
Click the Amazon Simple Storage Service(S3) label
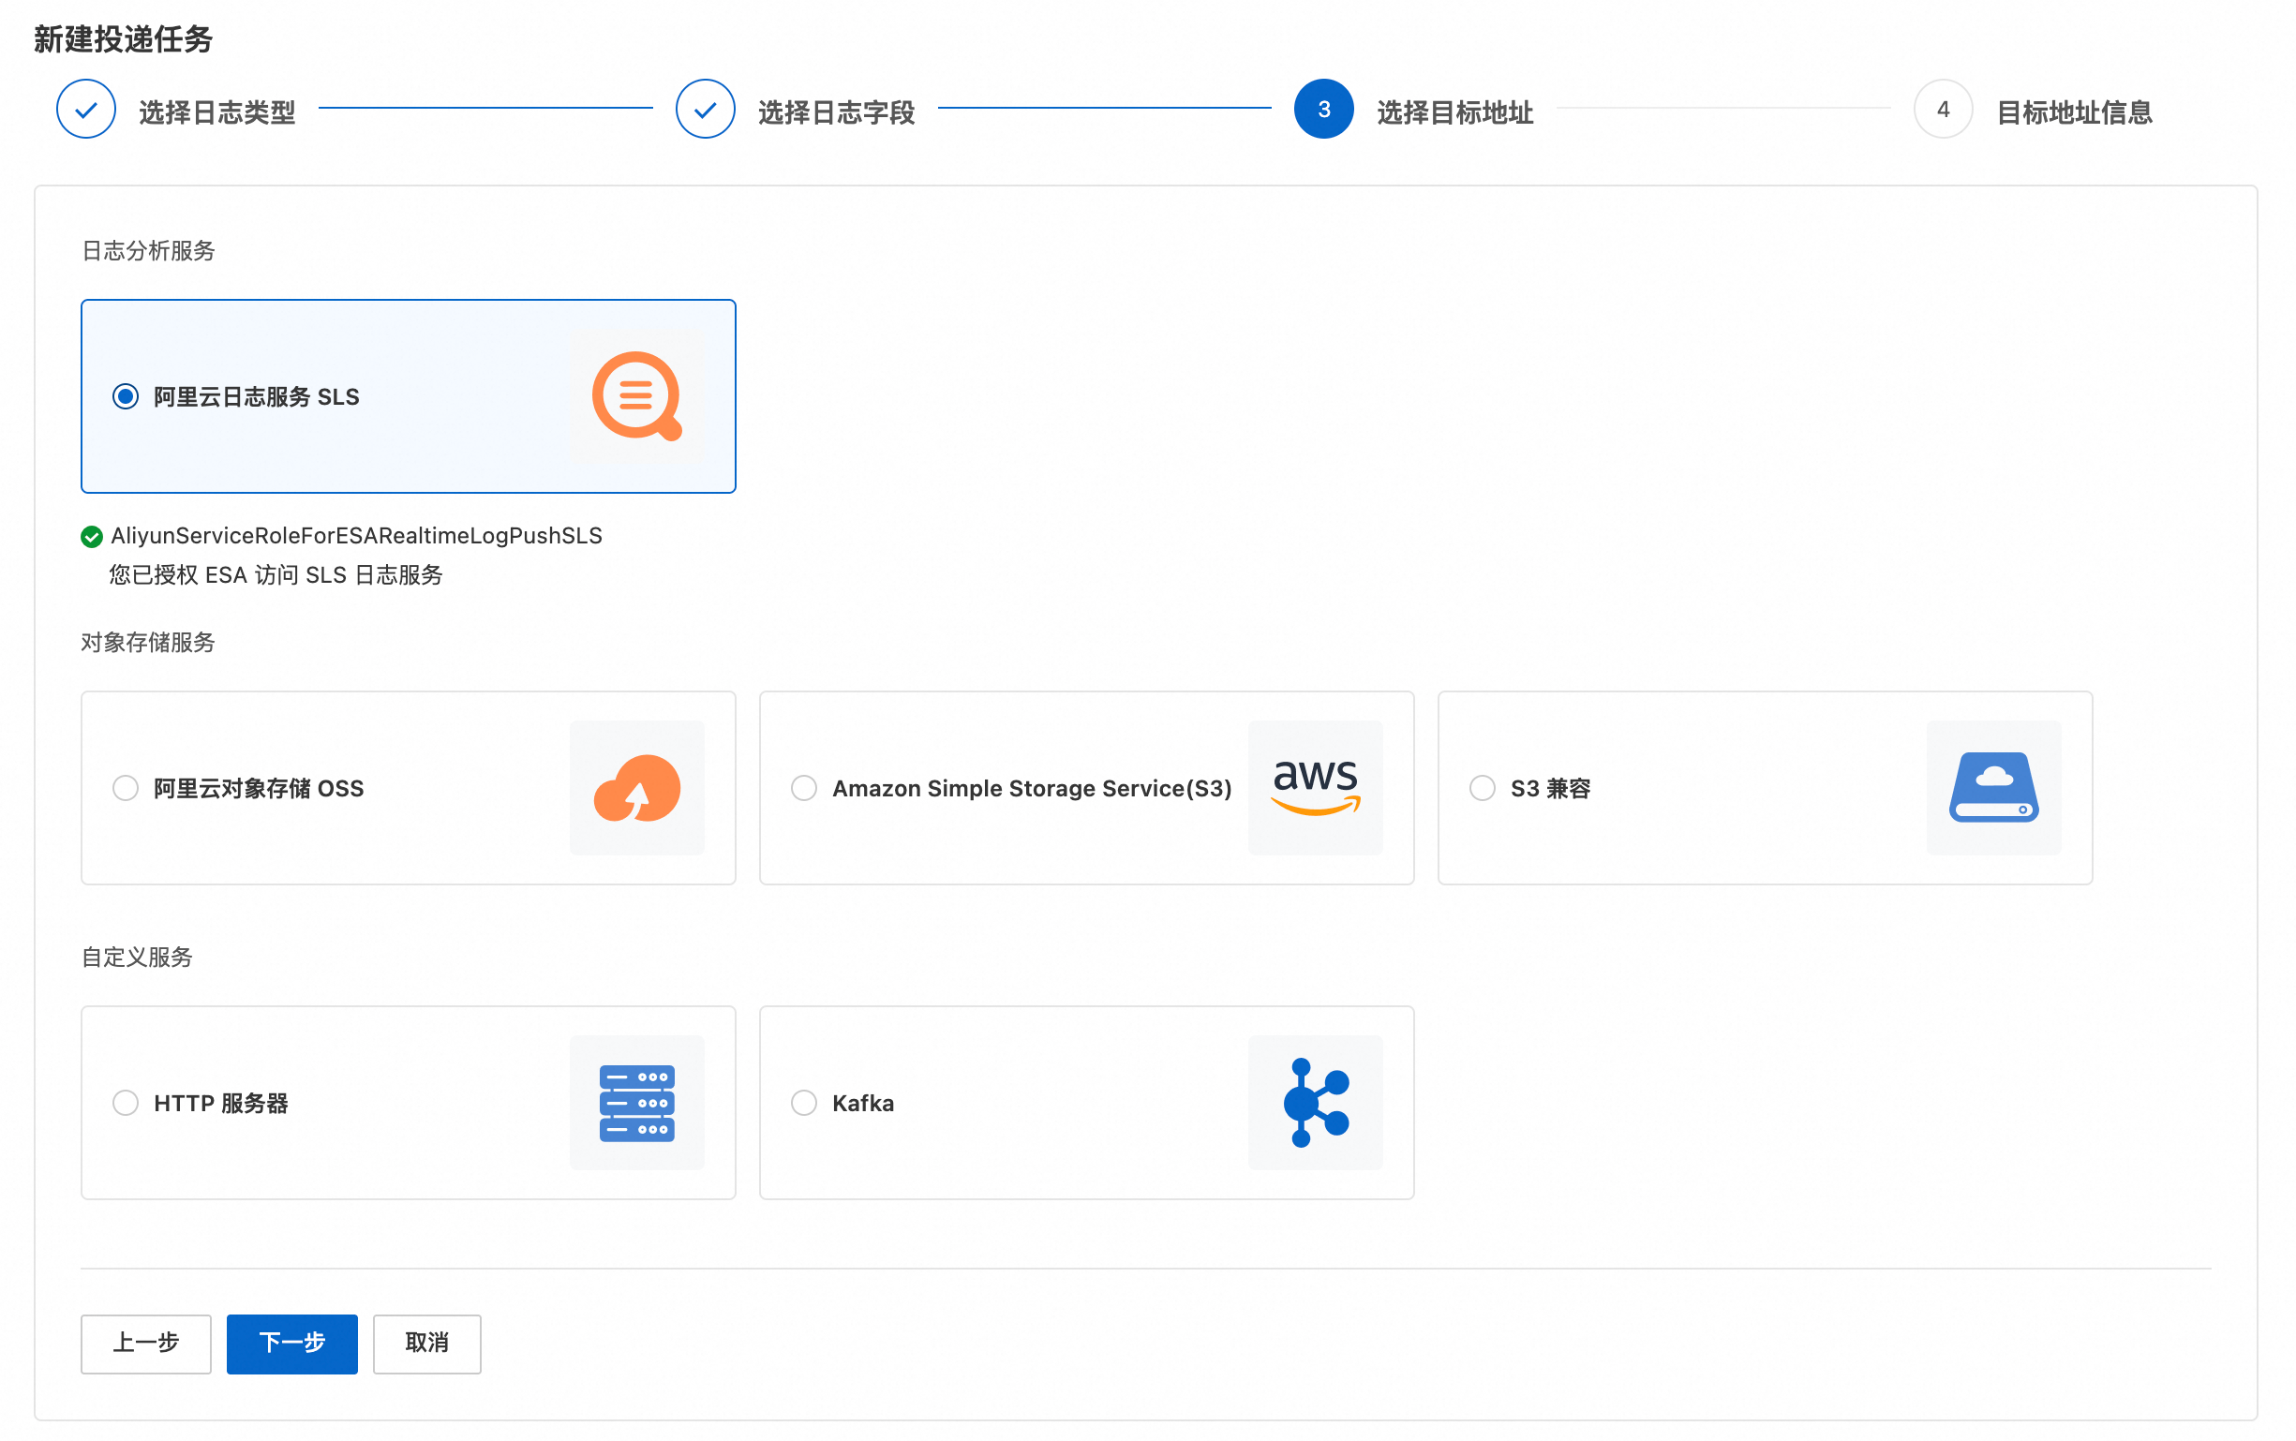pos(1032,788)
